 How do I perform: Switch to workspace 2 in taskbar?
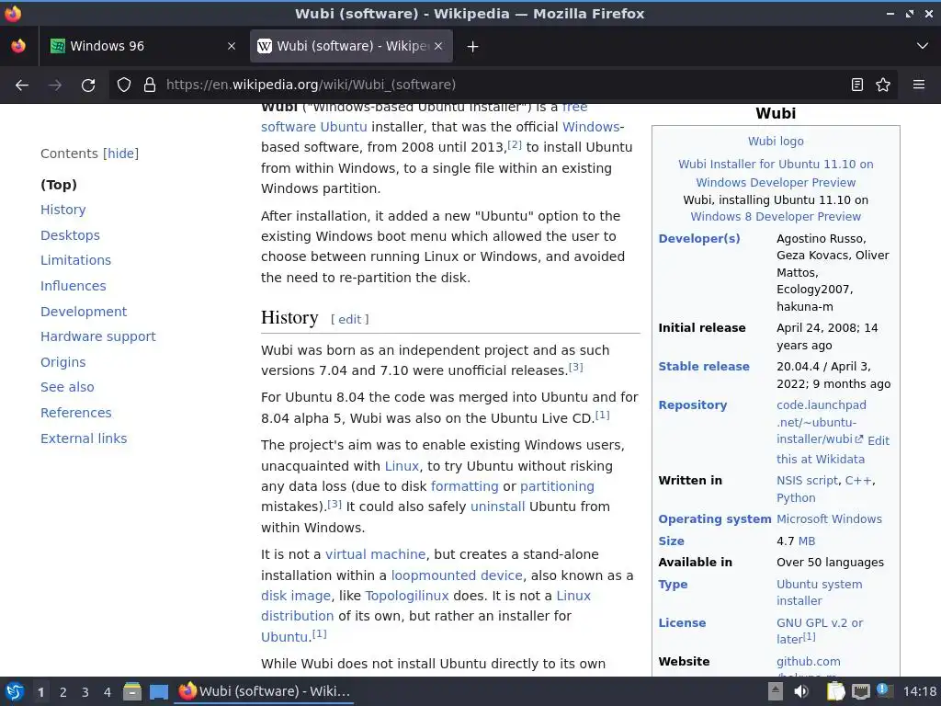[x=63, y=692]
